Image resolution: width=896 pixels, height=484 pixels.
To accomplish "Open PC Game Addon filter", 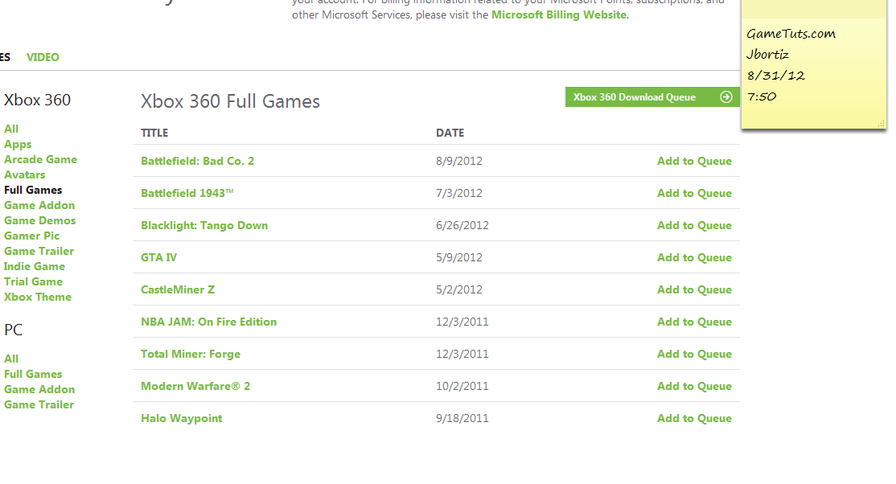I will (x=39, y=389).
